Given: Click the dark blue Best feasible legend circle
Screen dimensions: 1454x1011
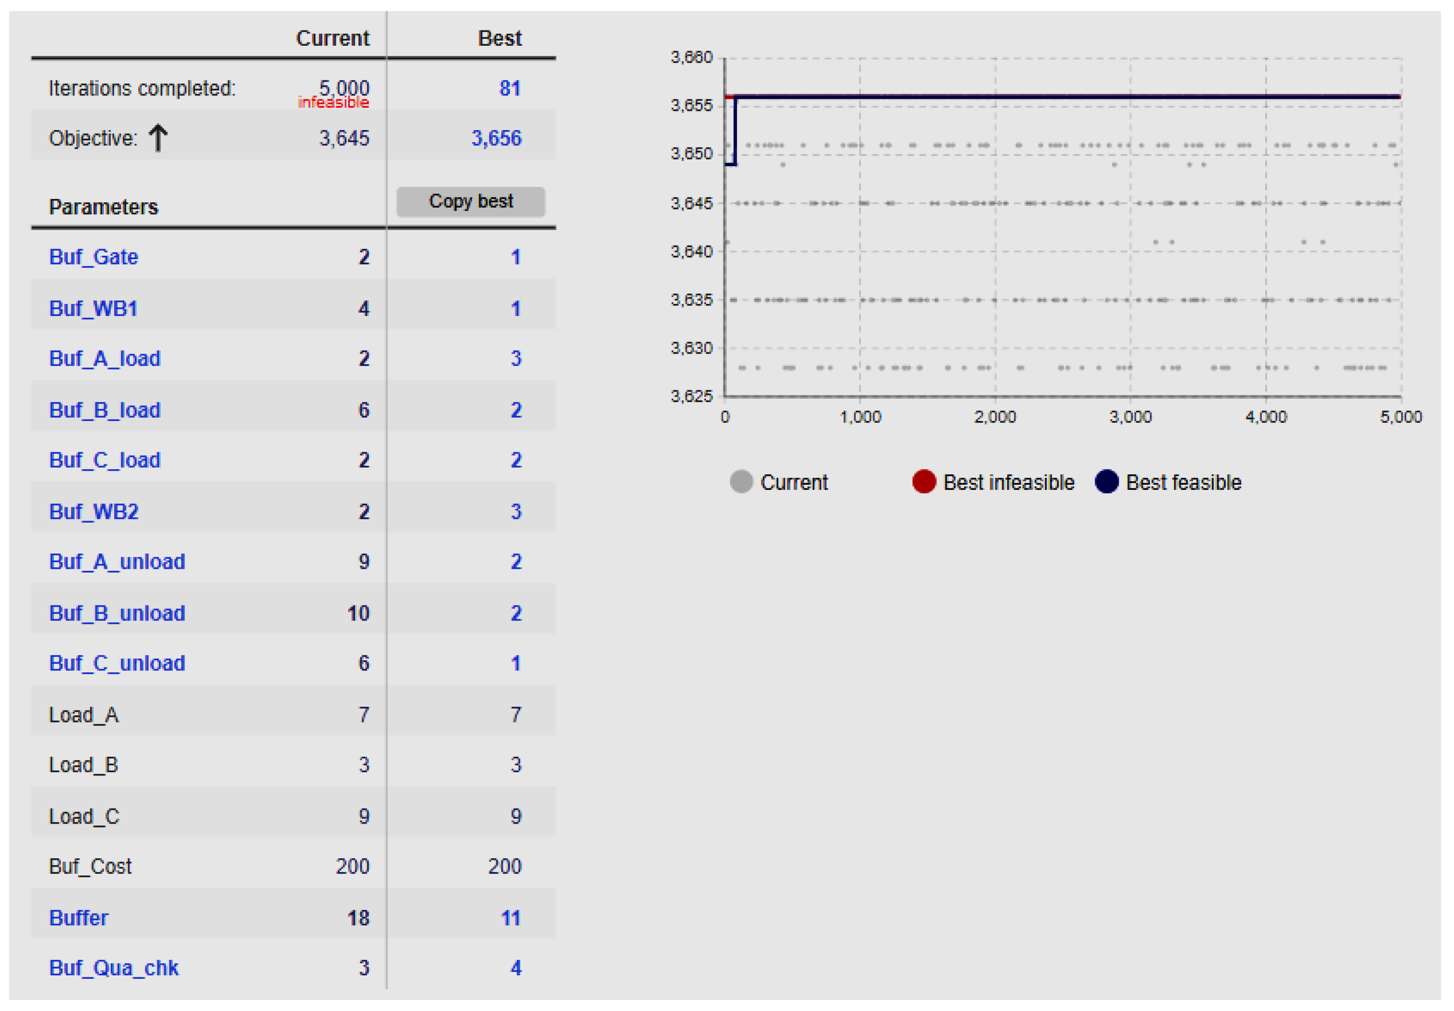Looking at the screenshot, I should click(x=1106, y=482).
